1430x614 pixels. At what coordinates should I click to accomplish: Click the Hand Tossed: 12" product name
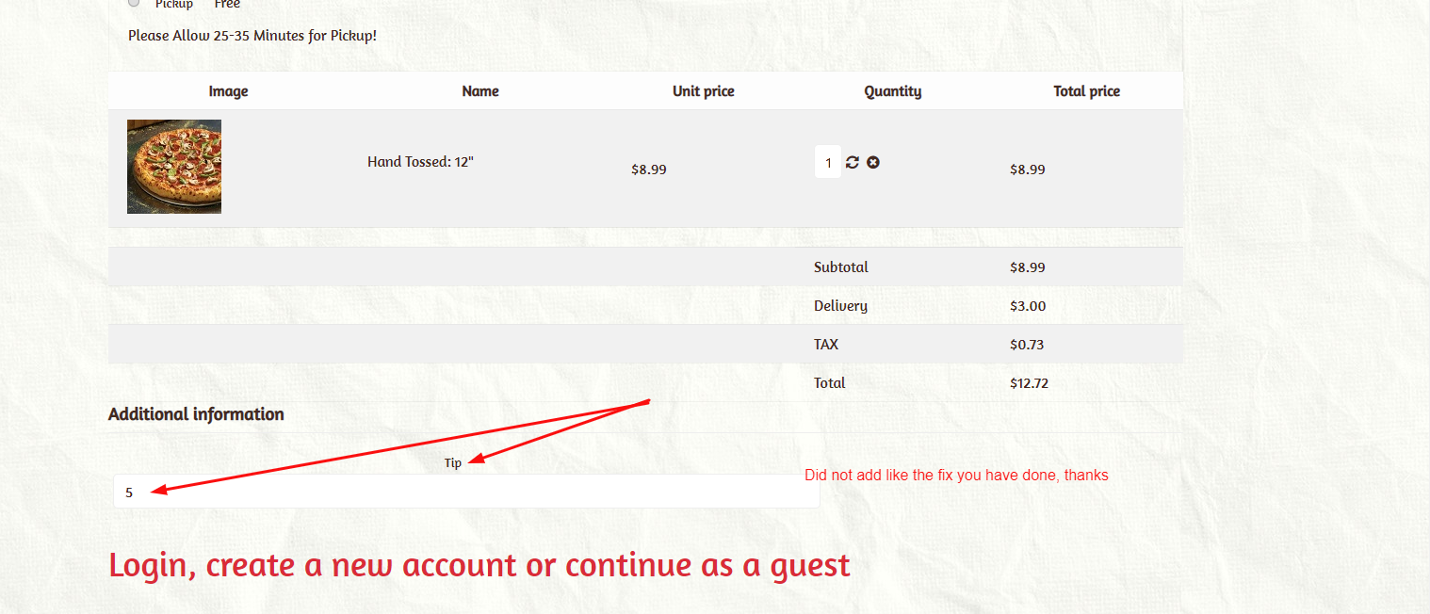pyautogui.click(x=420, y=162)
